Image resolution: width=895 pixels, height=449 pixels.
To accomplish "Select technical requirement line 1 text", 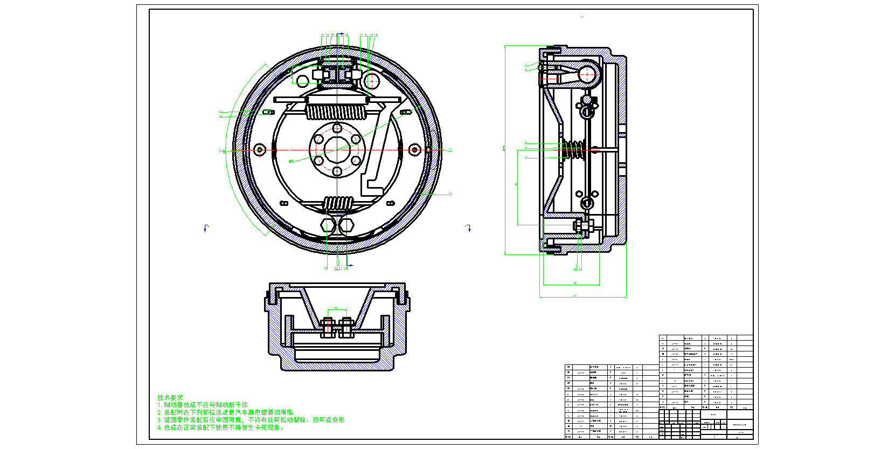I will (x=203, y=405).
